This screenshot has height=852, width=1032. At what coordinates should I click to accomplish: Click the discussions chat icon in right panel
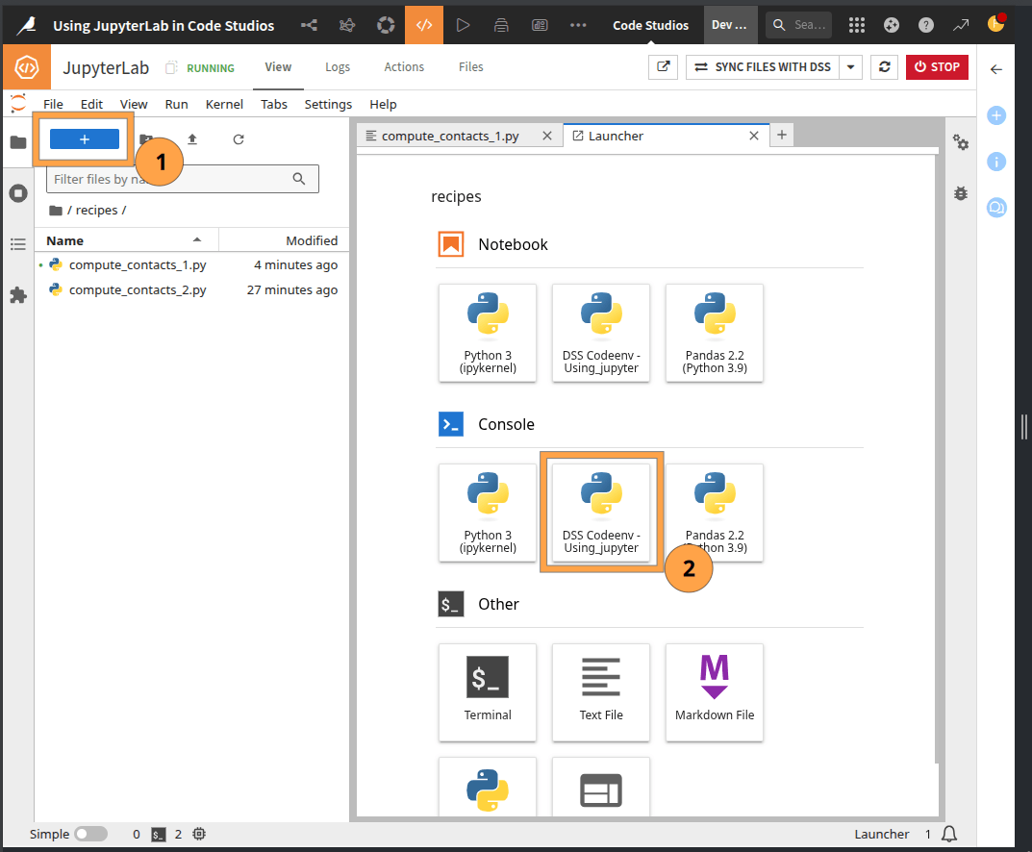click(996, 208)
